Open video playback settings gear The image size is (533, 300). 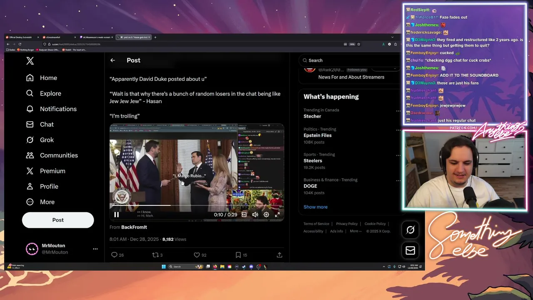[266, 215]
